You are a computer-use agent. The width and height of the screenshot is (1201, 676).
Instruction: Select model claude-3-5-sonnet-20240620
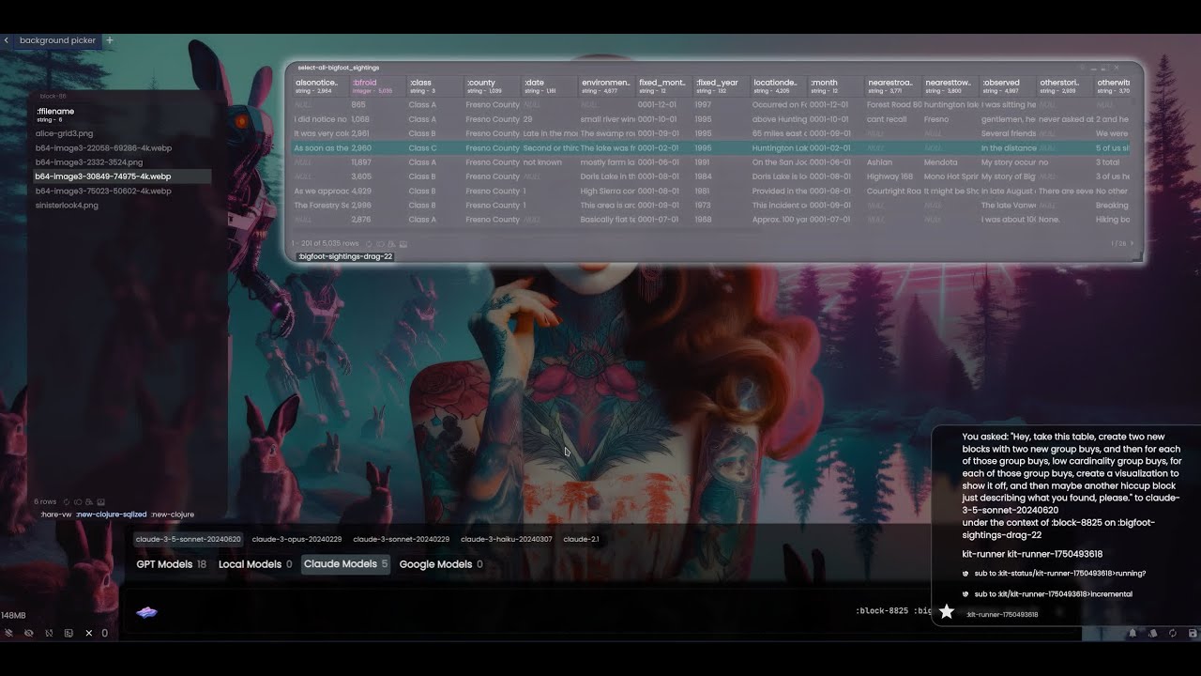pyautogui.click(x=189, y=539)
